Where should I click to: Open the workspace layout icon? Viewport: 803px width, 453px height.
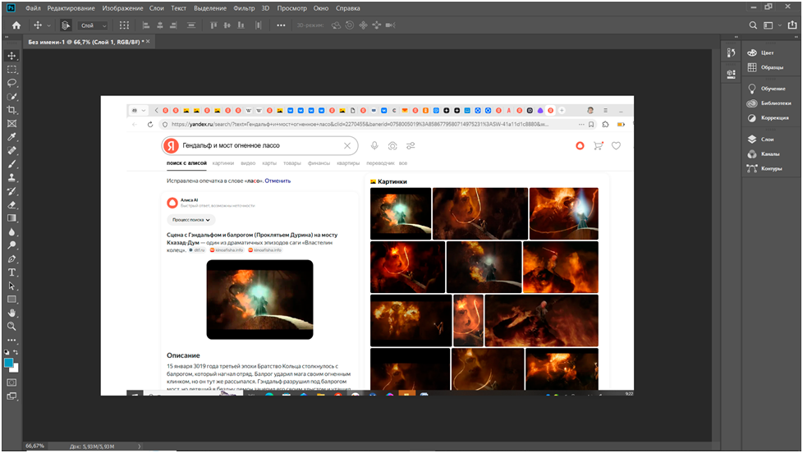tap(769, 25)
